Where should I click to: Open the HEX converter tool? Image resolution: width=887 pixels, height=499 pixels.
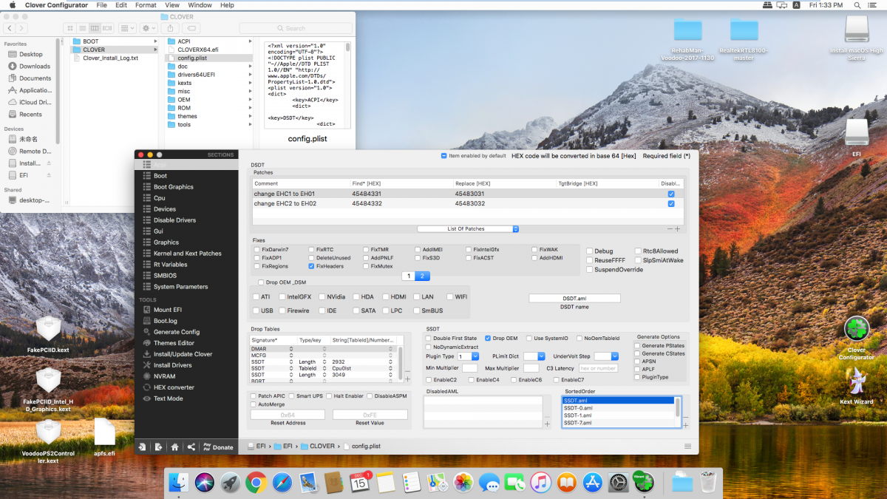[174, 387]
